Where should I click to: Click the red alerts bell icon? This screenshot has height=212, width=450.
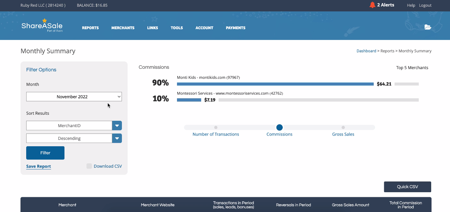[372, 5]
